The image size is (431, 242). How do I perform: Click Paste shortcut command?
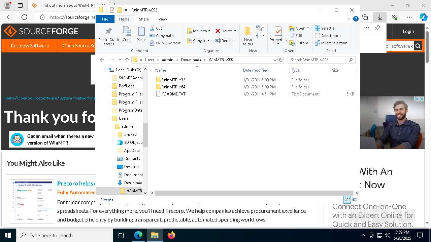[165, 43]
